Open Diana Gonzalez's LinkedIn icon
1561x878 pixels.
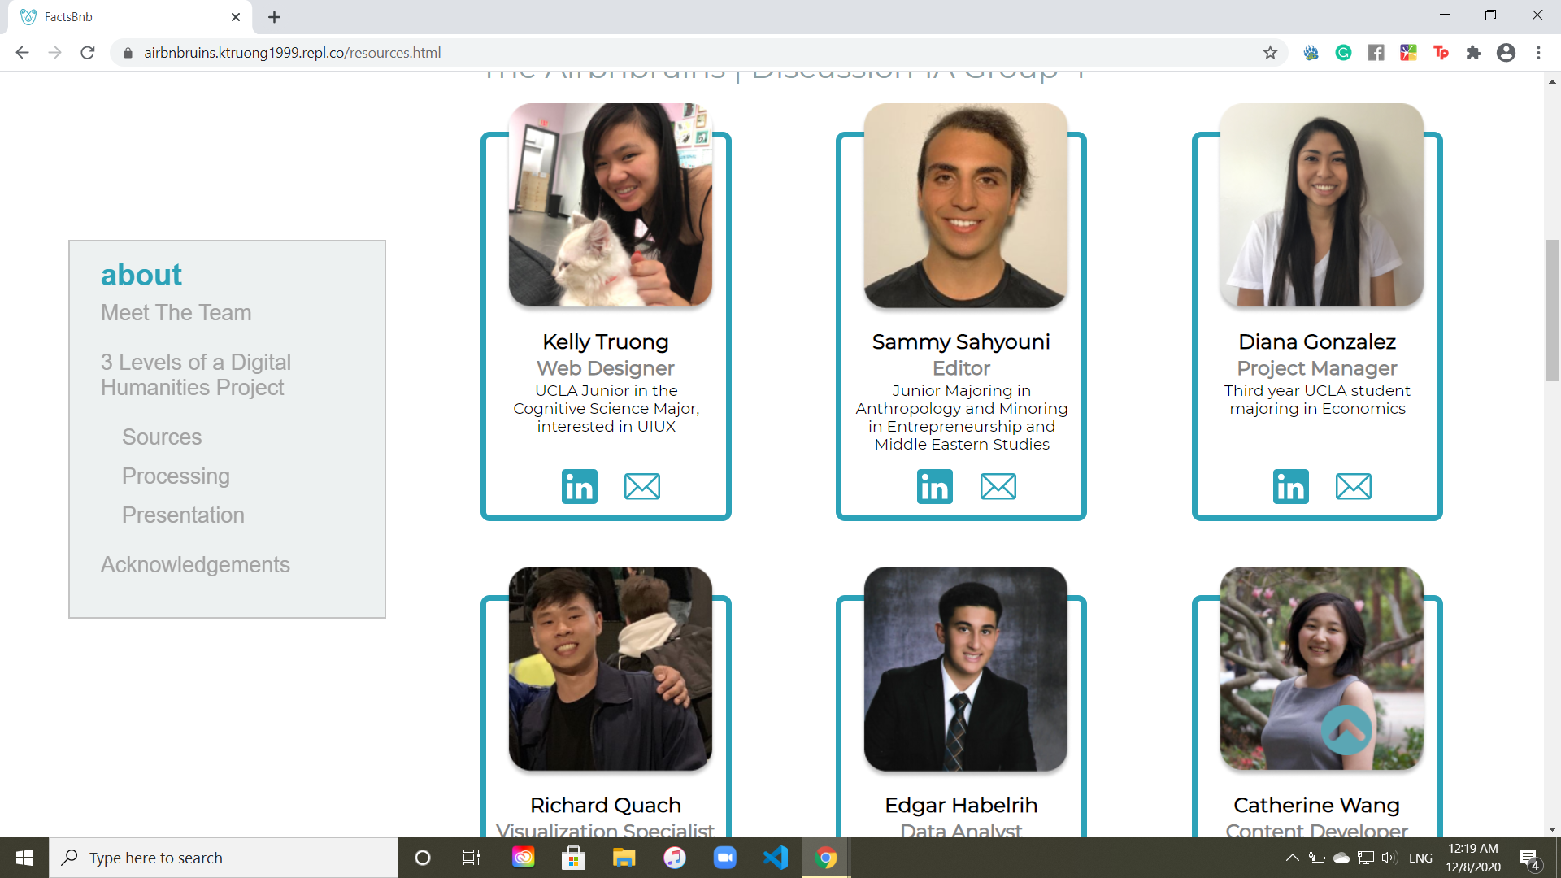(1290, 486)
